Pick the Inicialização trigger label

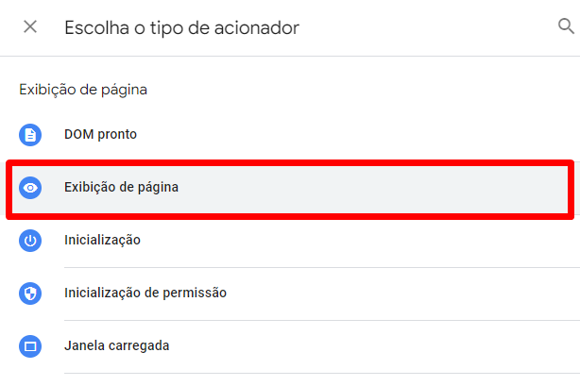coord(102,240)
